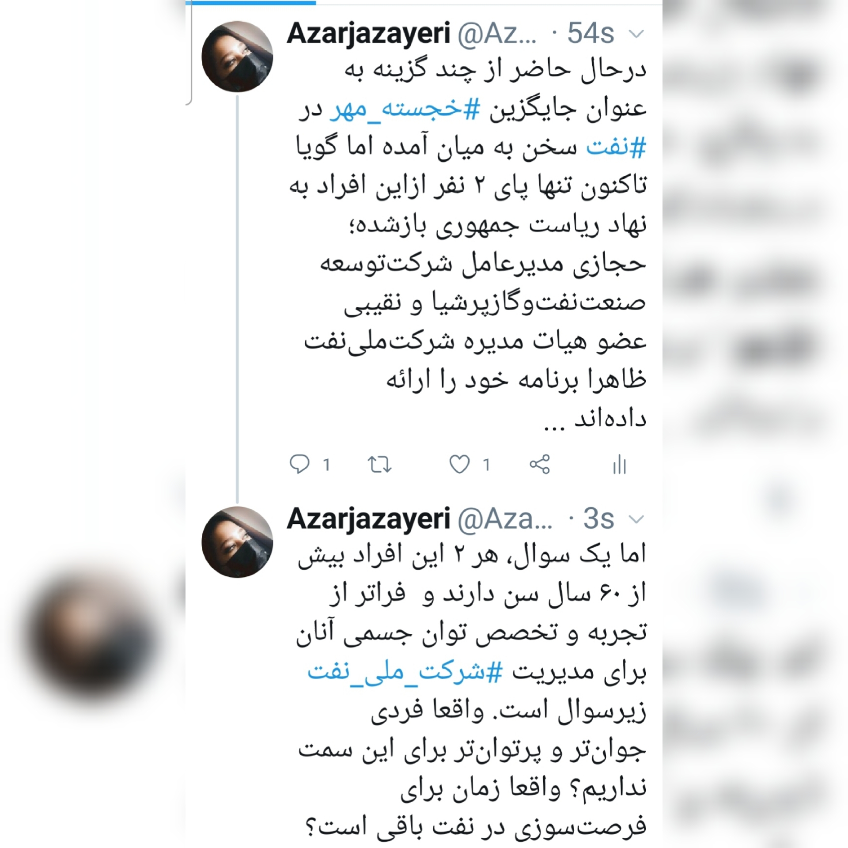Like the first tweet
This screenshot has height=848, width=848.
click(459, 465)
